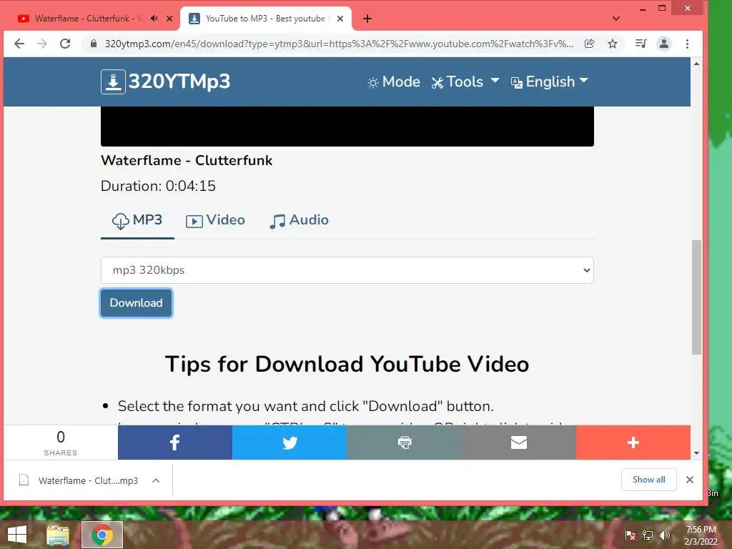
Task: Click the network icon in system tray
Action: click(648, 535)
